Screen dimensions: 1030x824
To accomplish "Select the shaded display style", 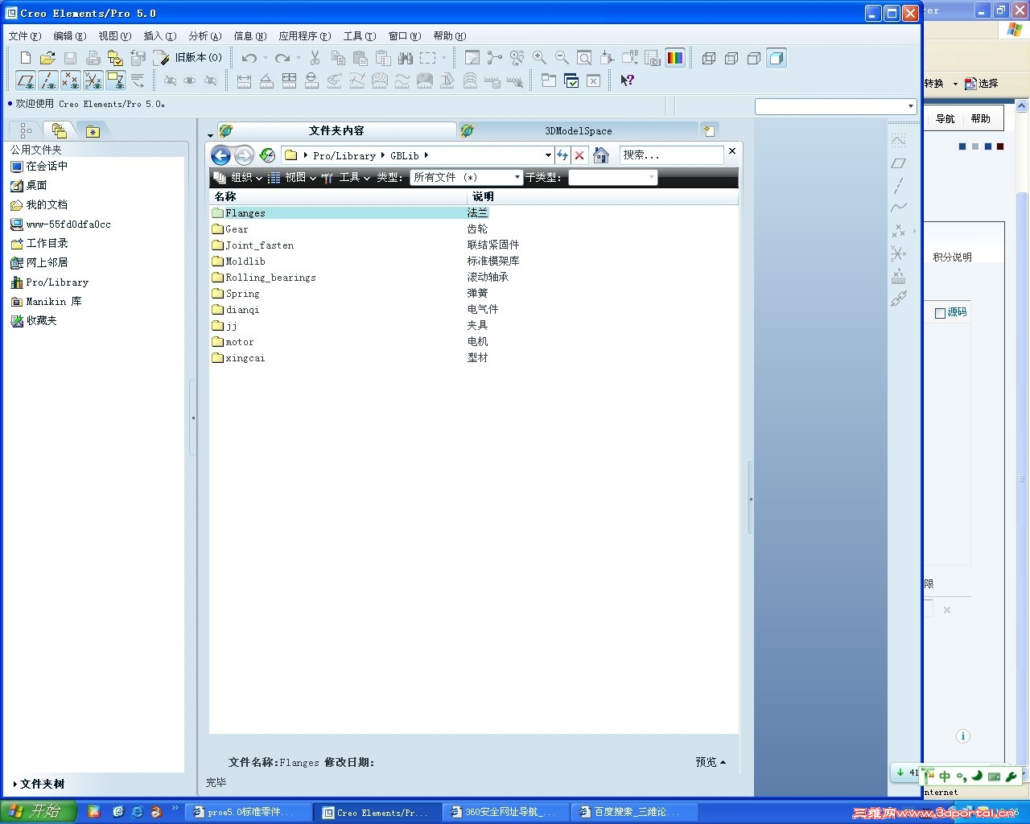I will (777, 58).
